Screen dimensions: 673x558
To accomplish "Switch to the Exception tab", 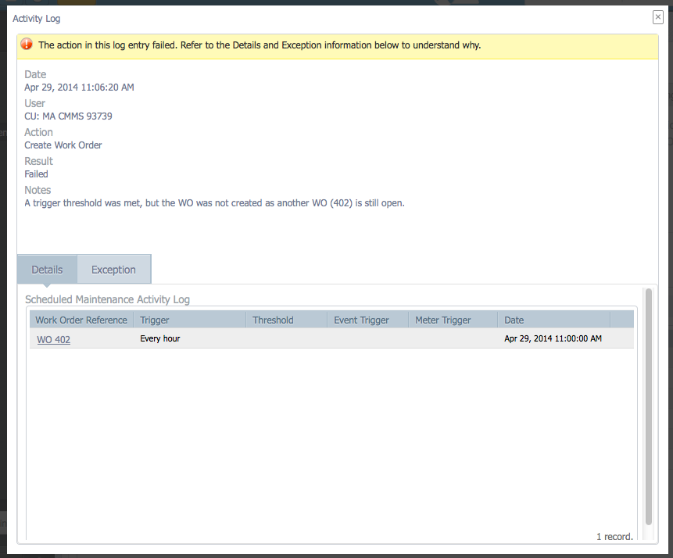I will [113, 269].
